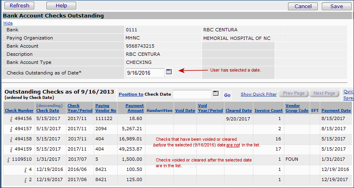Collapse header section with Hide link
Screen dimensions: 354x188
(8, 23)
